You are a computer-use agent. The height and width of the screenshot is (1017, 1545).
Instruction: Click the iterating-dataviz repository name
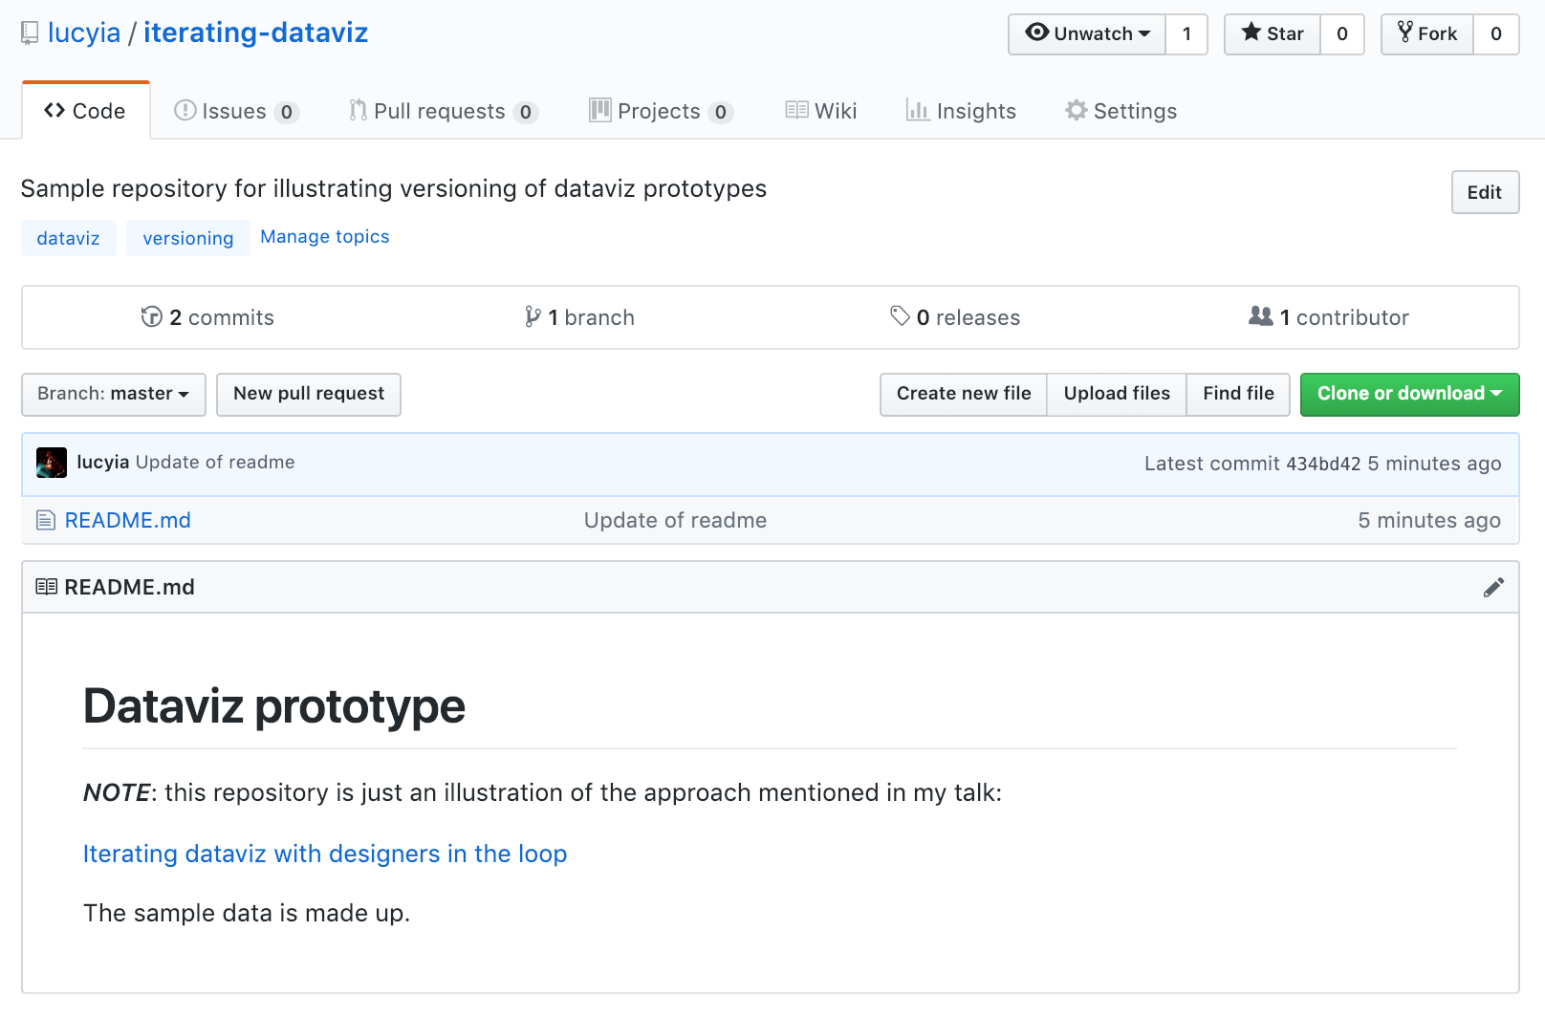(255, 33)
